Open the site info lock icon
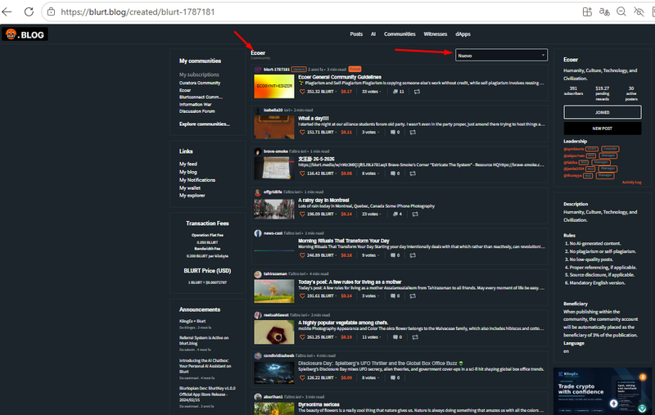 51,11
